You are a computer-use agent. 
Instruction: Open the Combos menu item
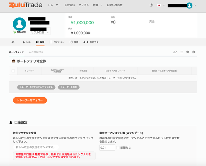pyautogui.click(x=70, y=5)
